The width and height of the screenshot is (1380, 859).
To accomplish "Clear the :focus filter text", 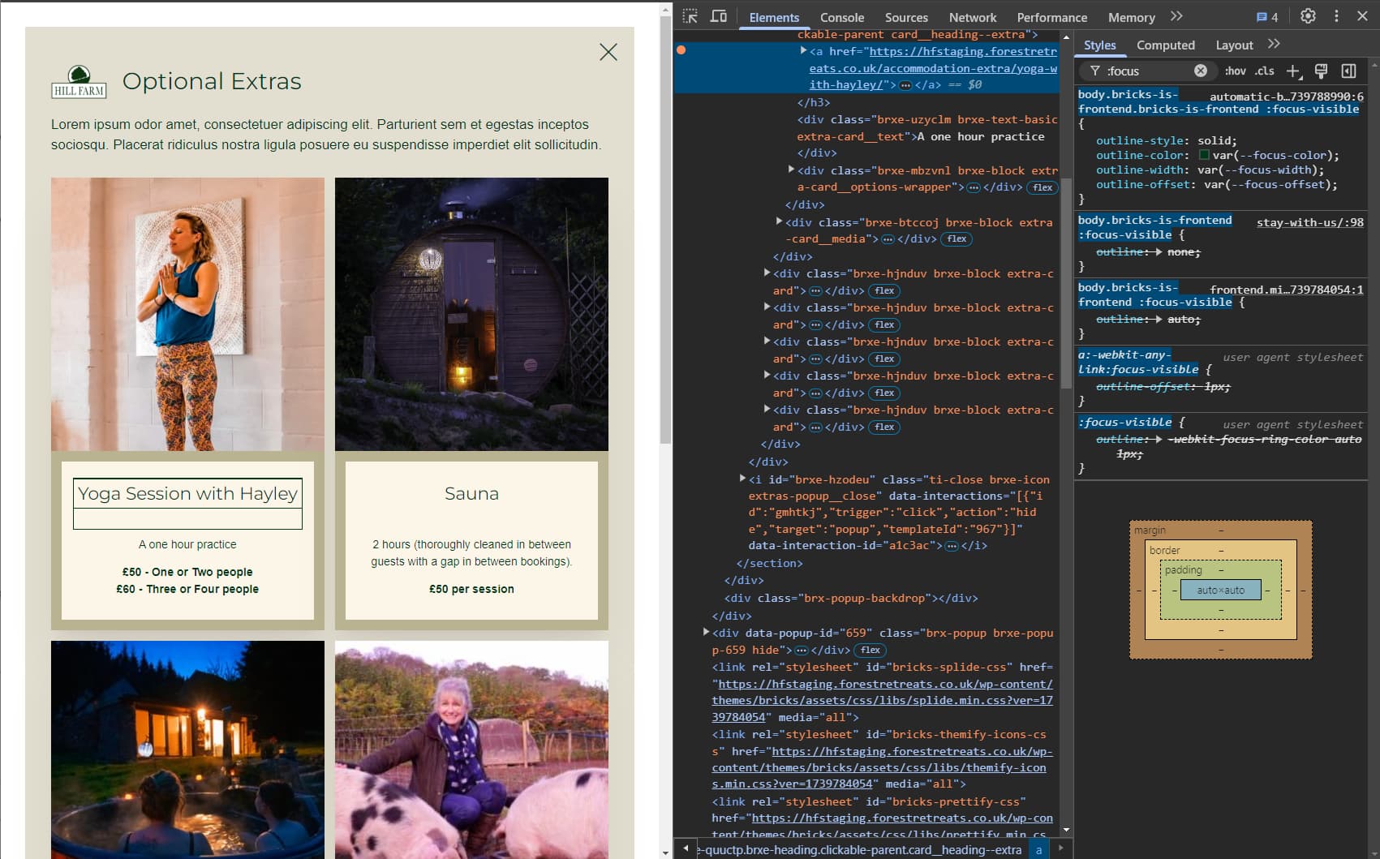I will (1201, 71).
